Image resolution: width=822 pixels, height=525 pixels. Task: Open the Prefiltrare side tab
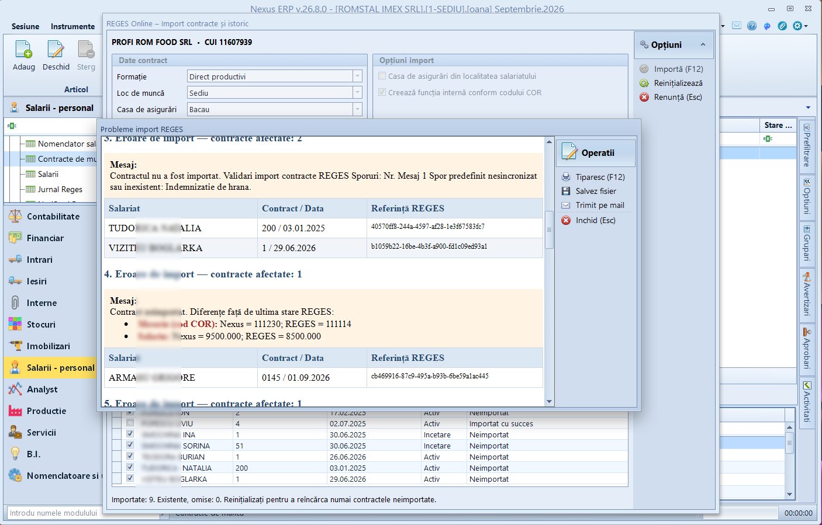pyautogui.click(x=807, y=146)
